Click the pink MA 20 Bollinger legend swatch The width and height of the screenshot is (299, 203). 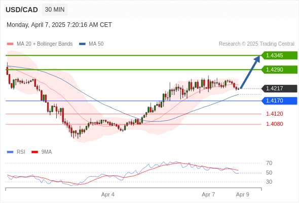(10, 44)
